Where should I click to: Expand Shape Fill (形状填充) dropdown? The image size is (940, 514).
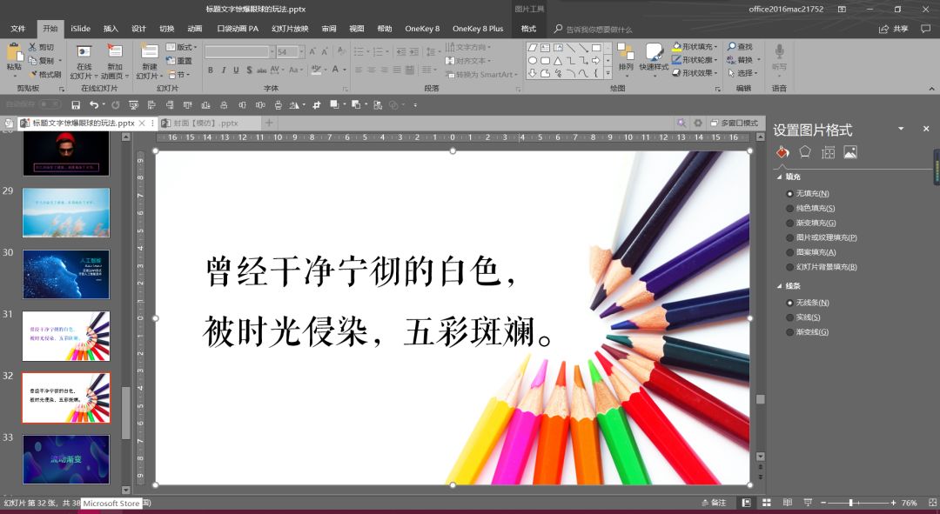715,46
